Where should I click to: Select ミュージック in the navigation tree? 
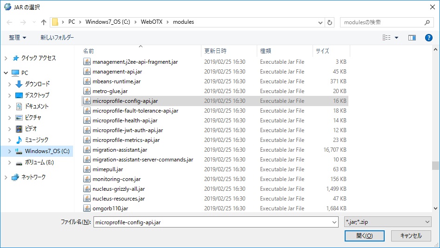(x=36, y=140)
